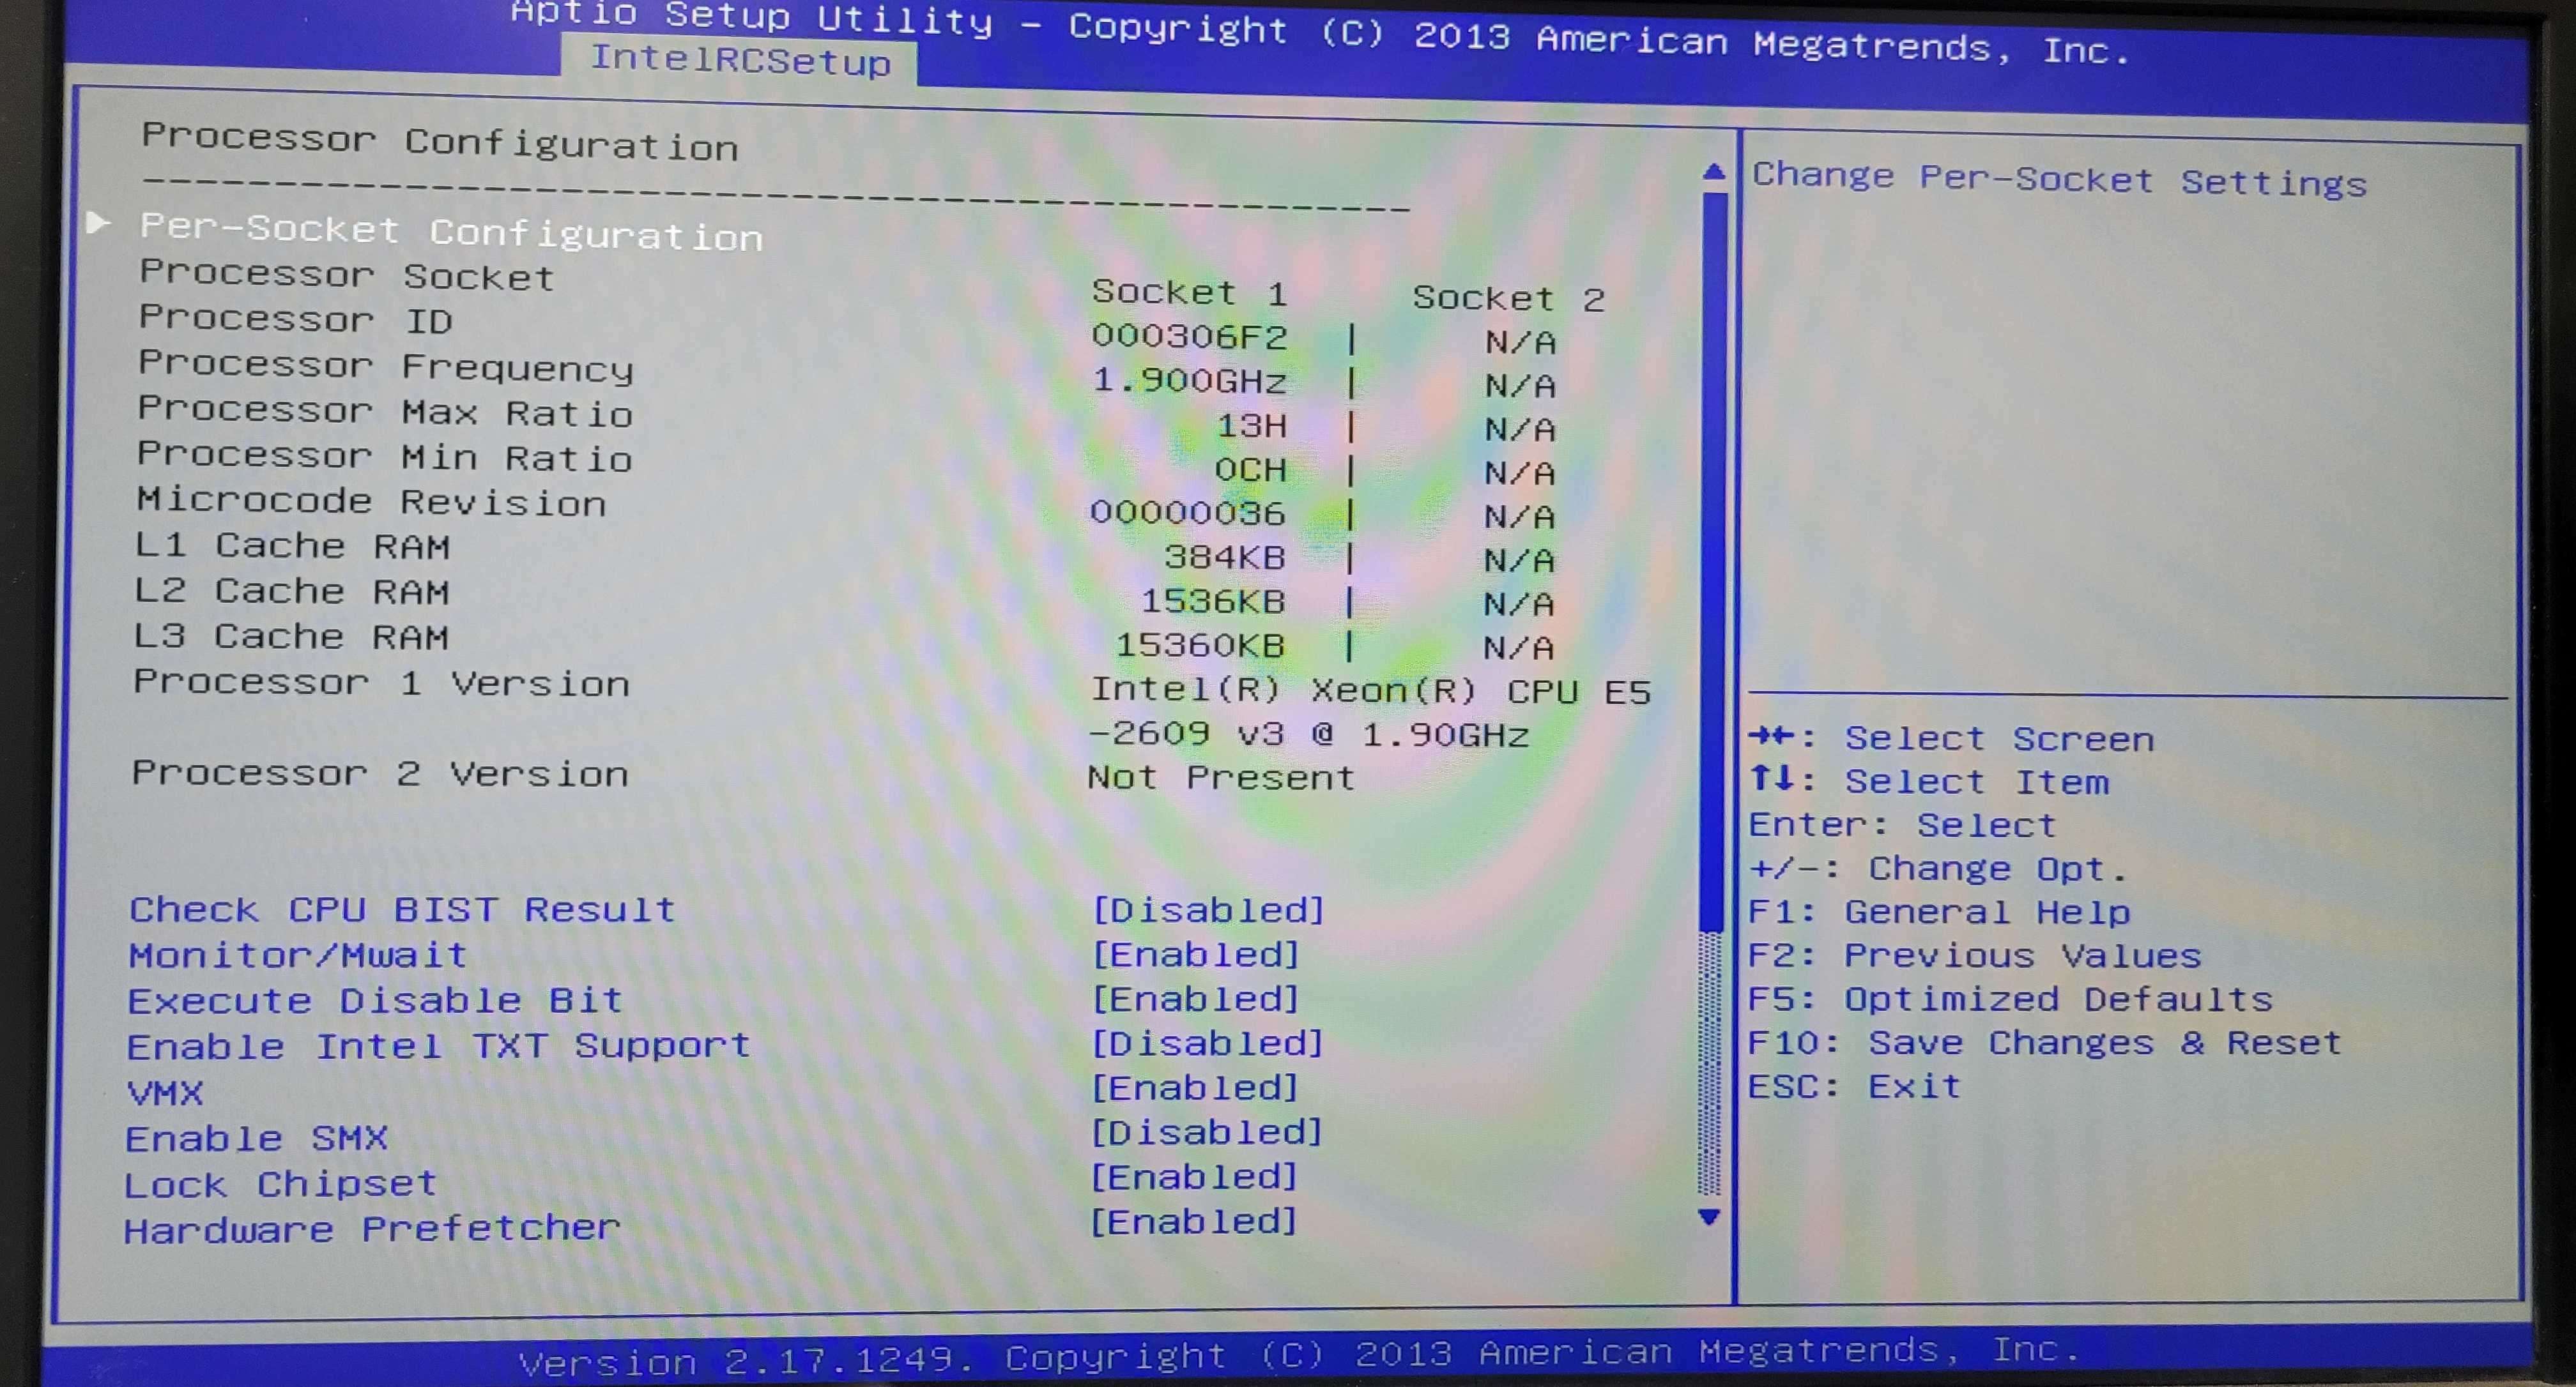Click the Processor Max Ratio value 13H

point(1251,426)
